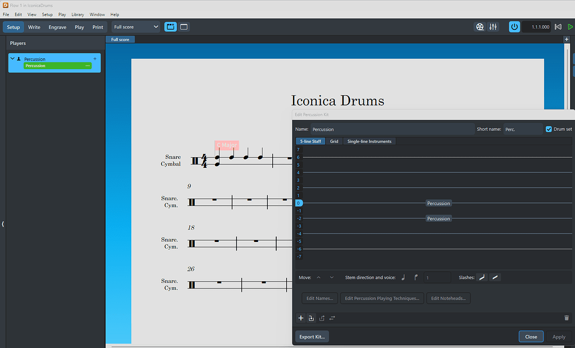Add instrument to Percussion player plus

point(95,59)
